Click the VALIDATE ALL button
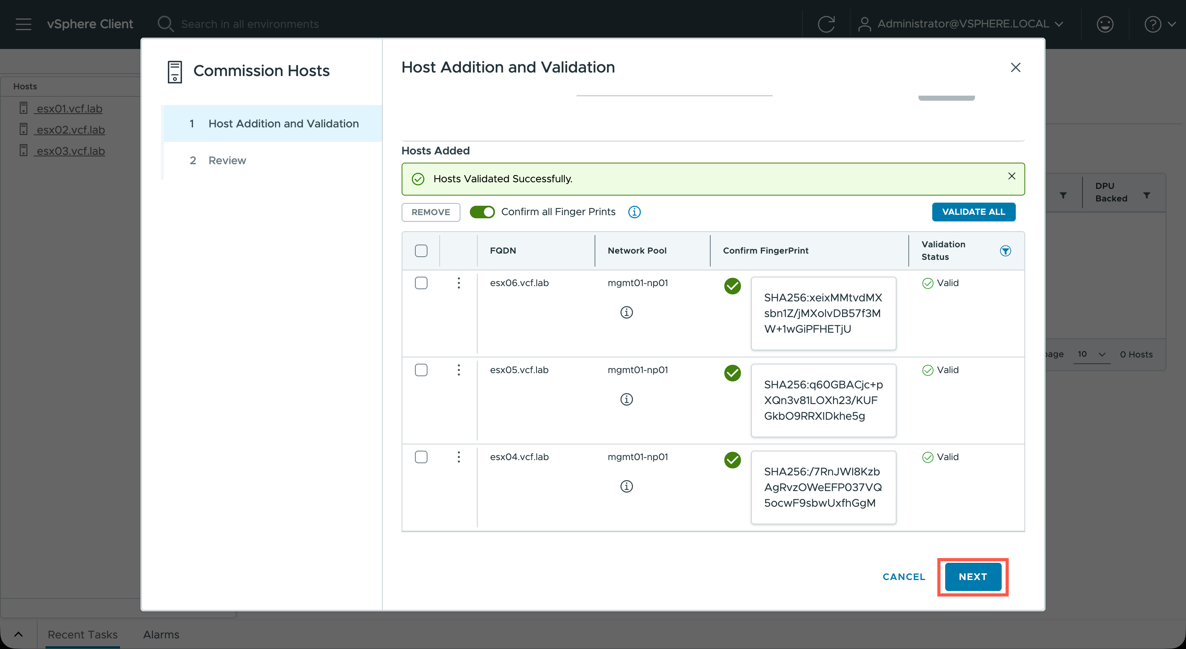Viewport: 1186px width, 649px height. pyautogui.click(x=973, y=212)
